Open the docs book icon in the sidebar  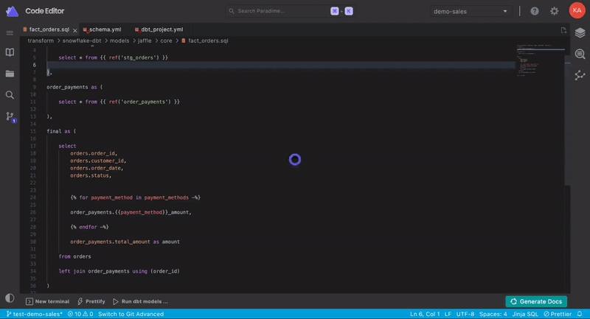point(10,52)
